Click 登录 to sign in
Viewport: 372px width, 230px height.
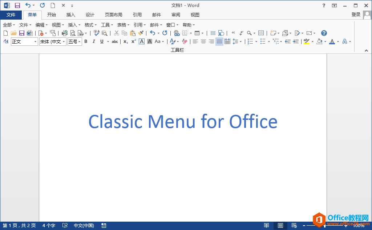[356, 15]
